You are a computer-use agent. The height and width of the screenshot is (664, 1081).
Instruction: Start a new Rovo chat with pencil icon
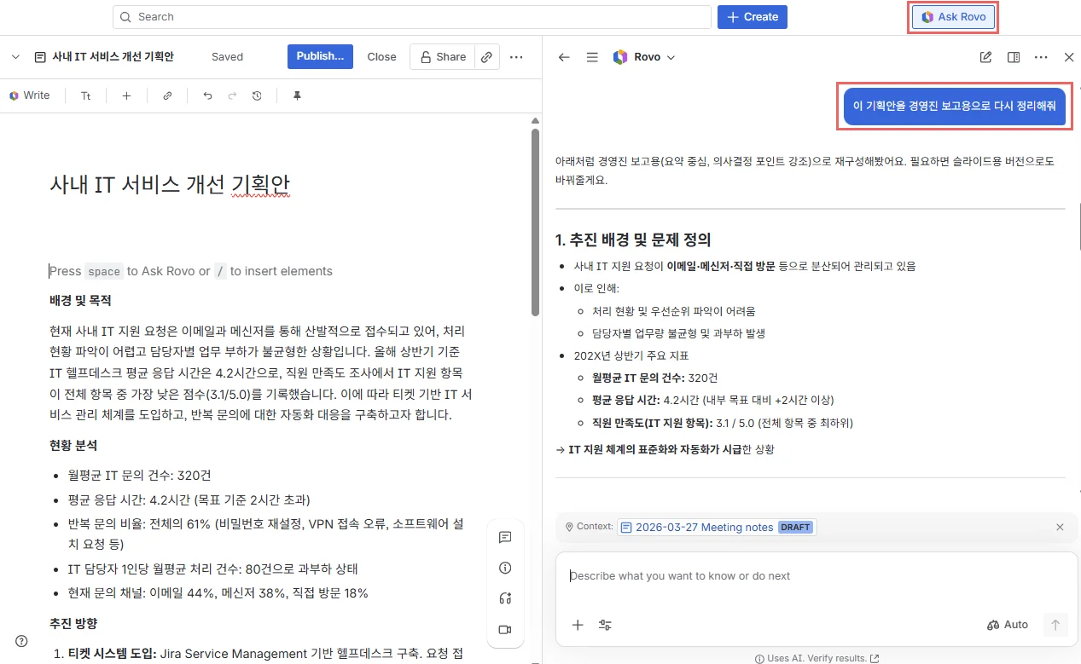pyautogui.click(x=985, y=57)
